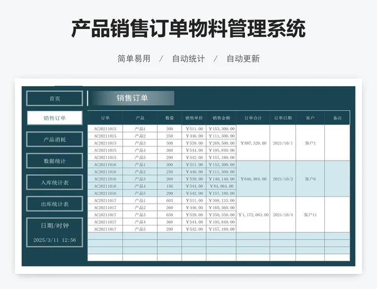Select the 客户6 customer cell

click(x=310, y=179)
